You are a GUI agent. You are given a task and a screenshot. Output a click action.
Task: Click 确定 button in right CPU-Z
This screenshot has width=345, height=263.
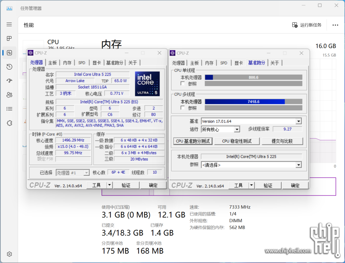tap(295, 185)
